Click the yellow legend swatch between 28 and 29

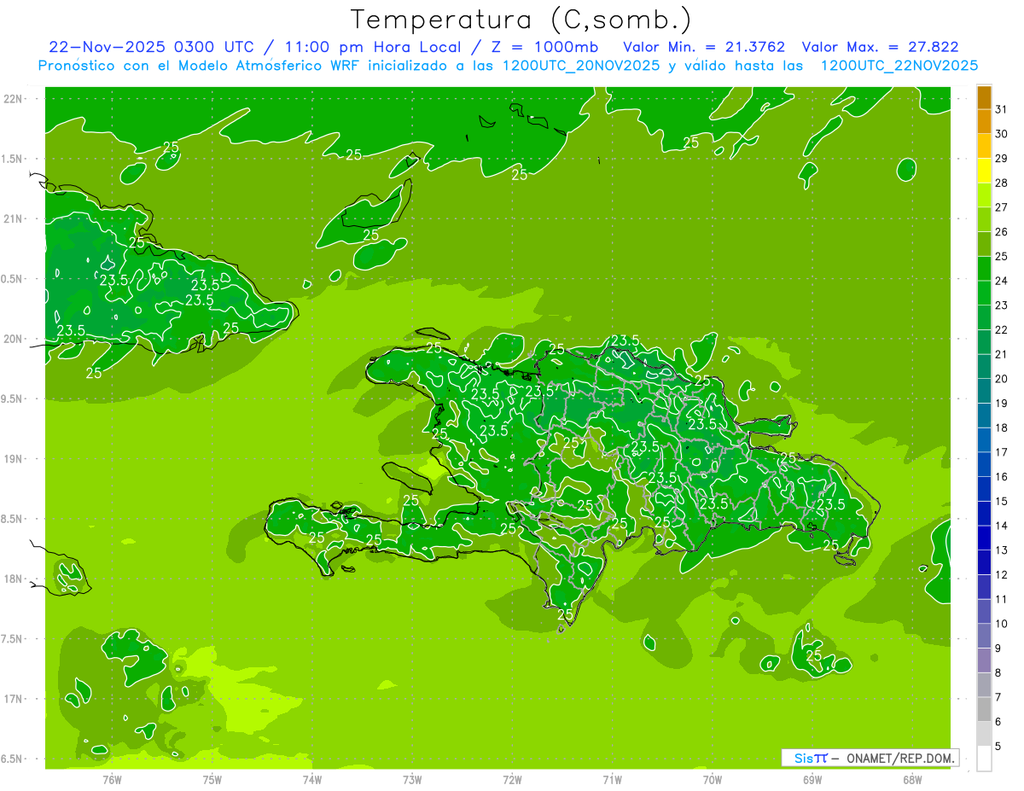(x=984, y=171)
